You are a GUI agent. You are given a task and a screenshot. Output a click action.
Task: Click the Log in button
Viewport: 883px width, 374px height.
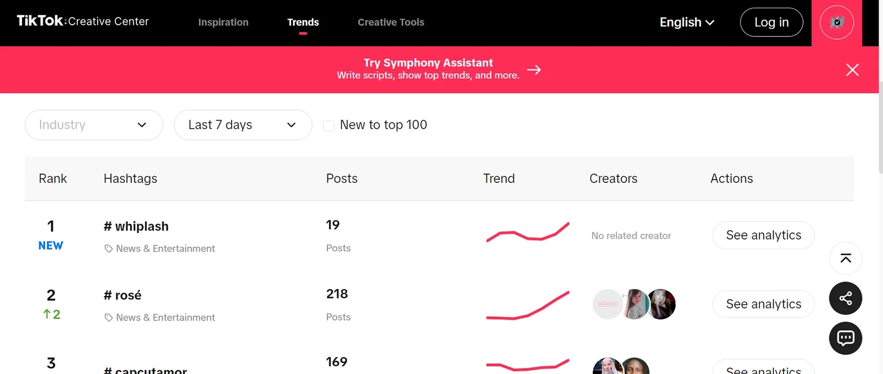tap(772, 22)
